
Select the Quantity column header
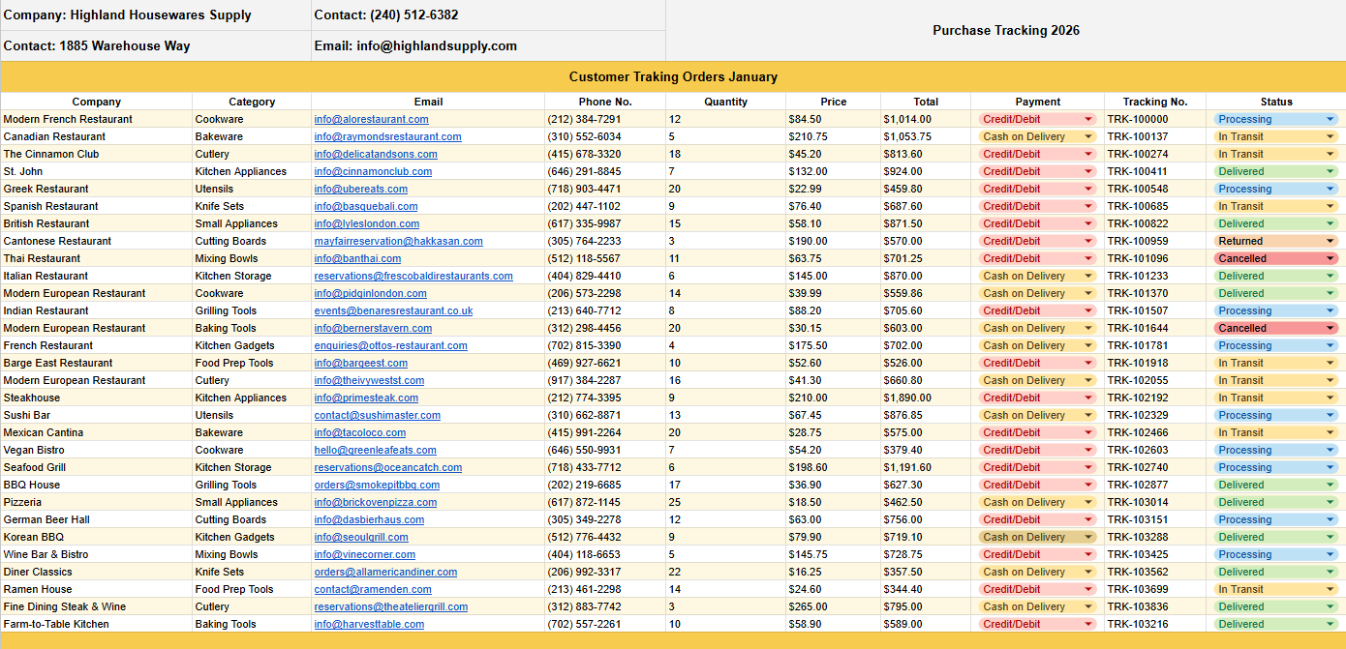[x=726, y=102]
